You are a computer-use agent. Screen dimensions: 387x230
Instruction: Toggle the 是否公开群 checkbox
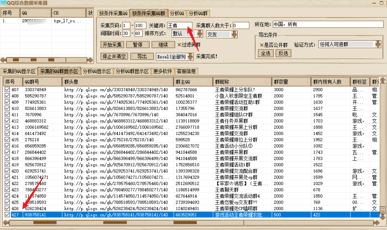[x=262, y=45]
